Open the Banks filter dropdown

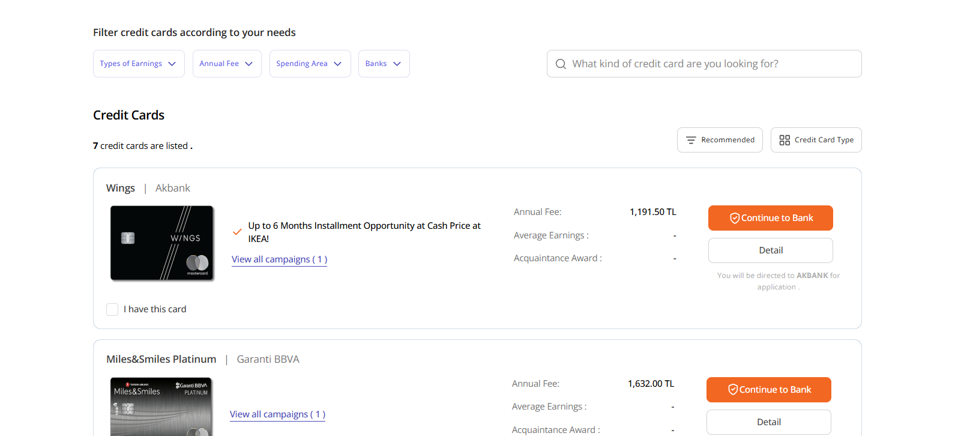384,64
